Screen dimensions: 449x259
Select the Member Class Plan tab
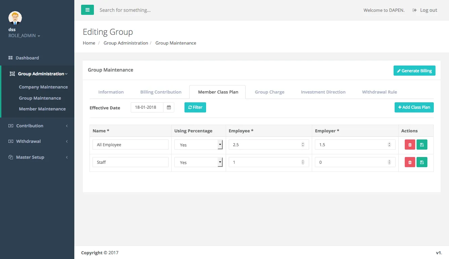click(218, 92)
